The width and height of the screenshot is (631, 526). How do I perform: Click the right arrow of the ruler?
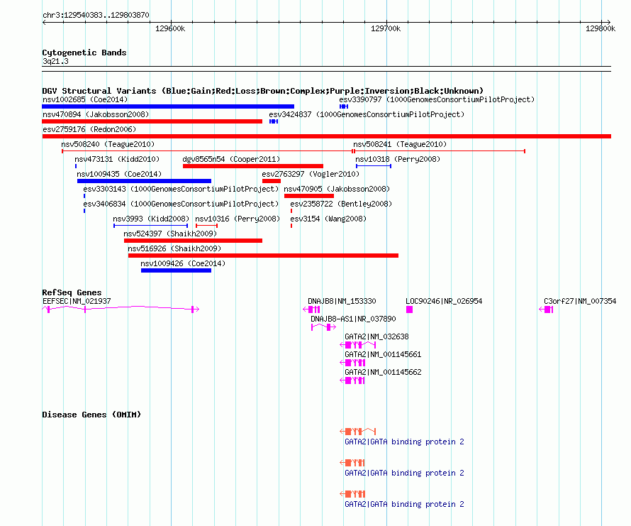click(x=609, y=22)
